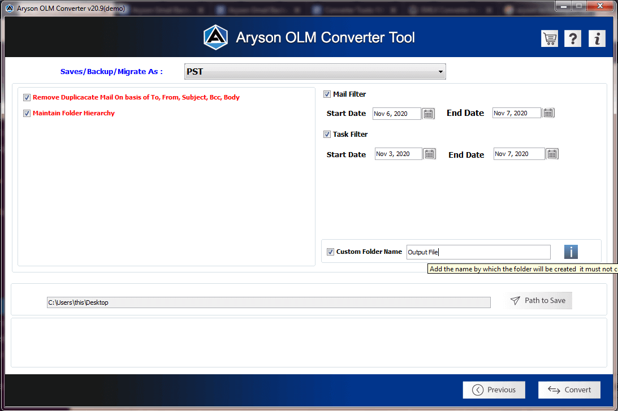Uncheck the Task Filter checkbox

[327, 135]
